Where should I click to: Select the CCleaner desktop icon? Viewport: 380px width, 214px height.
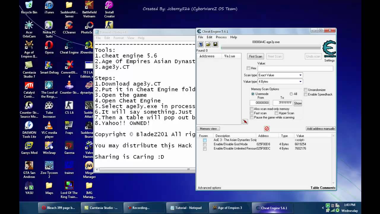[x=69, y=28]
